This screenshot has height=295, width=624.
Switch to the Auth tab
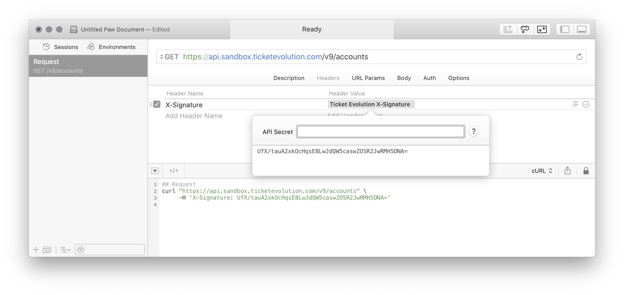coord(429,78)
